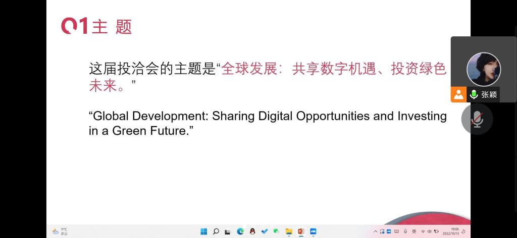
Task: Open WeChat from the taskbar
Action: 277,231
